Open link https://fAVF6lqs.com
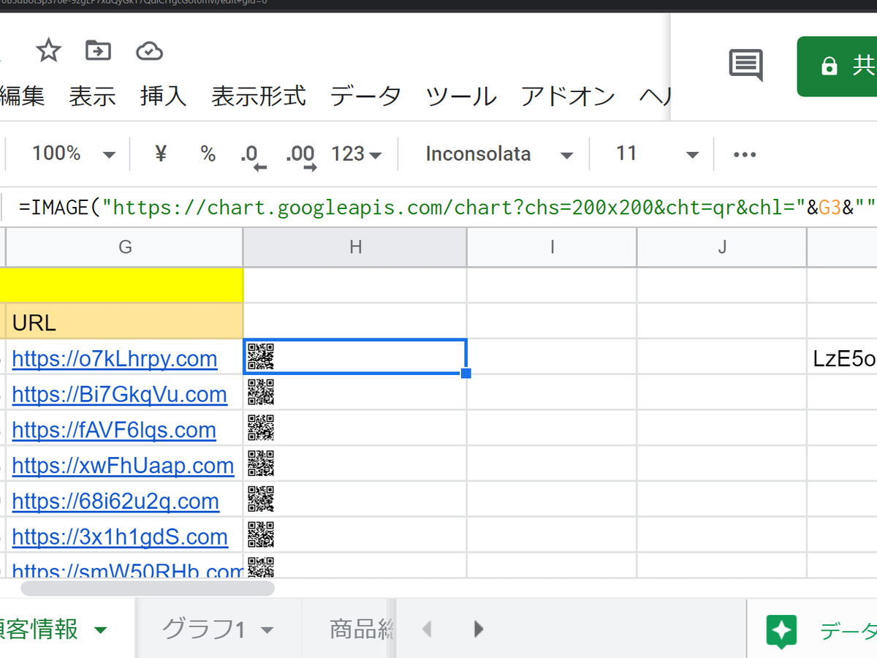This screenshot has height=658, width=877. (x=114, y=430)
